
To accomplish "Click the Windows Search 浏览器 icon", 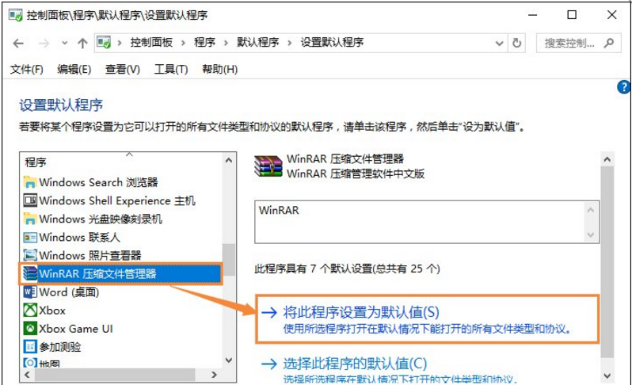I will point(30,182).
